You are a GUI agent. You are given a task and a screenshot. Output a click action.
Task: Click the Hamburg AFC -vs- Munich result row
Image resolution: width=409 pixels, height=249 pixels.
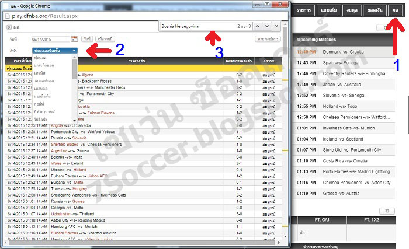point(144,227)
